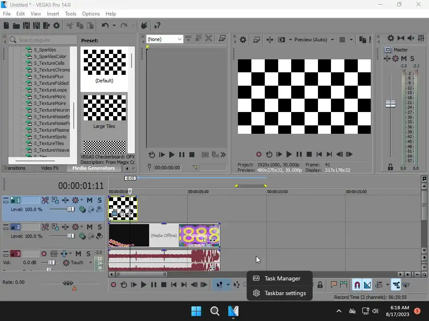The width and height of the screenshot is (429, 321).
Task: Open Project Properties gear in main toolbar
Action: point(57,25)
